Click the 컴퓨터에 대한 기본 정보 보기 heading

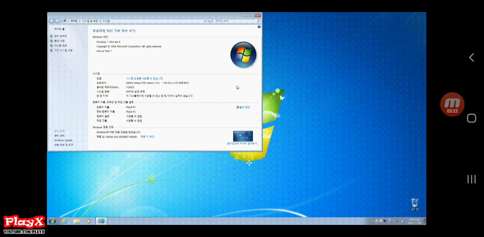[x=114, y=31]
